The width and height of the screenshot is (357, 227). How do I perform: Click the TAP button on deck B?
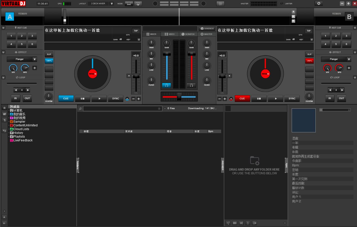[309, 31]
